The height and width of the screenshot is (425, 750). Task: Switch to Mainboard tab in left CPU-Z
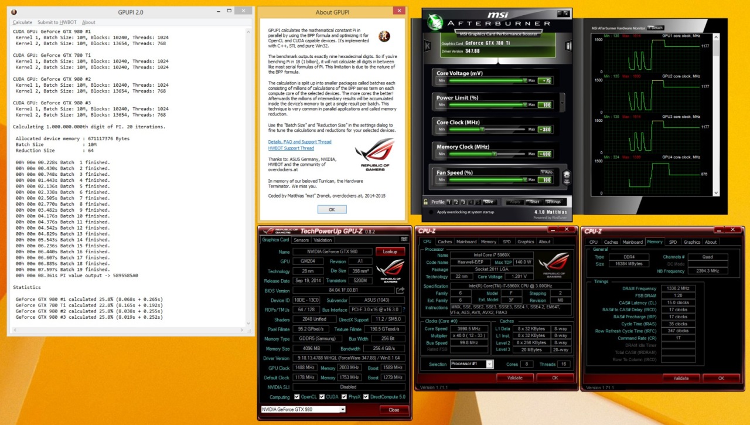pos(466,242)
